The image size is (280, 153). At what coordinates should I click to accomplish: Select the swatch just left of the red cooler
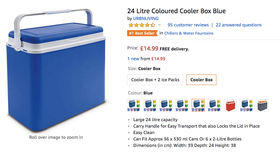(214, 105)
